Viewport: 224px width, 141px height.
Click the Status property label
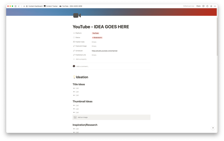[x=78, y=38]
